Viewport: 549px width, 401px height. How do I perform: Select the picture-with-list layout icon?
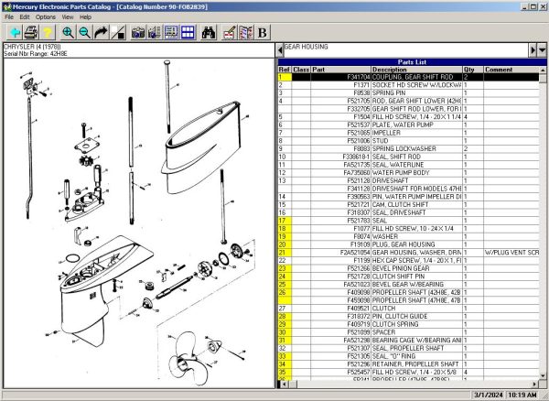click(171, 33)
